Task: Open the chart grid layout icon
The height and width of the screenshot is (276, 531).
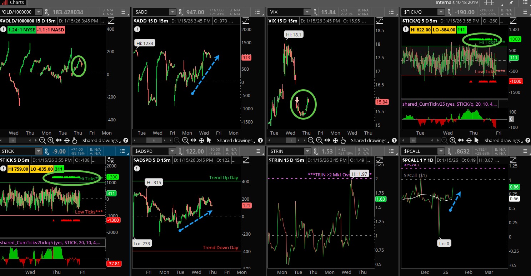Action: point(489,2)
